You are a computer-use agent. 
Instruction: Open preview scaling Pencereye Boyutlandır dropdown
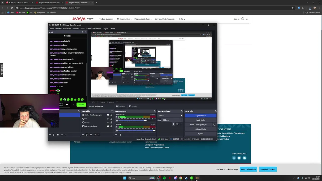(x=109, y=102)
